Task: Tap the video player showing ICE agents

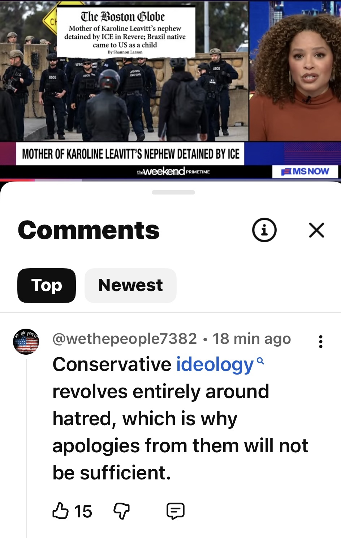Action: [170, 89]
